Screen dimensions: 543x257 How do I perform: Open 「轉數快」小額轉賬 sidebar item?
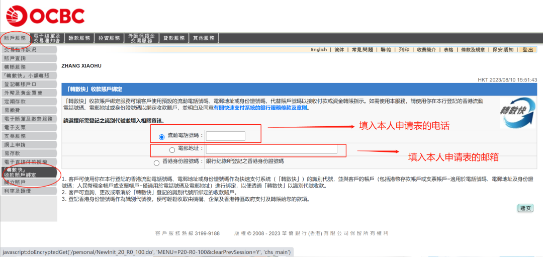[x=29, y=75]
